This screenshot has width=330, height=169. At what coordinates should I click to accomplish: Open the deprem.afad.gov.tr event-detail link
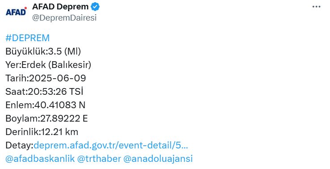(x=111, y=145)
